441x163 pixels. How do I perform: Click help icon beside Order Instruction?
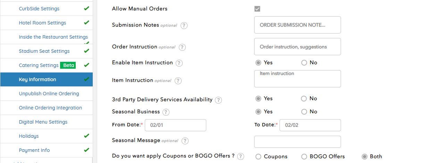tap(182, 47)
